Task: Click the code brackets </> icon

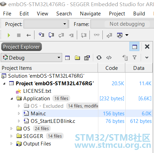Action: click(x=109, y=58)
